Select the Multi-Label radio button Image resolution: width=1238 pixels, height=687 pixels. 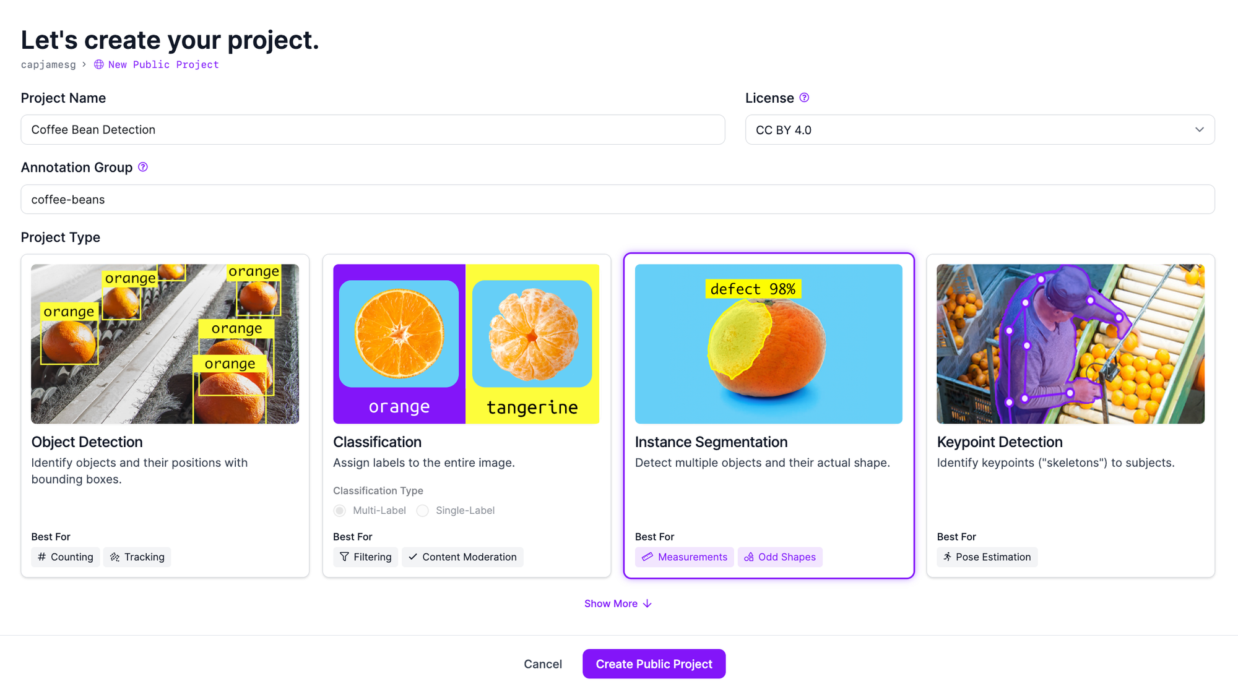point(340,511)
